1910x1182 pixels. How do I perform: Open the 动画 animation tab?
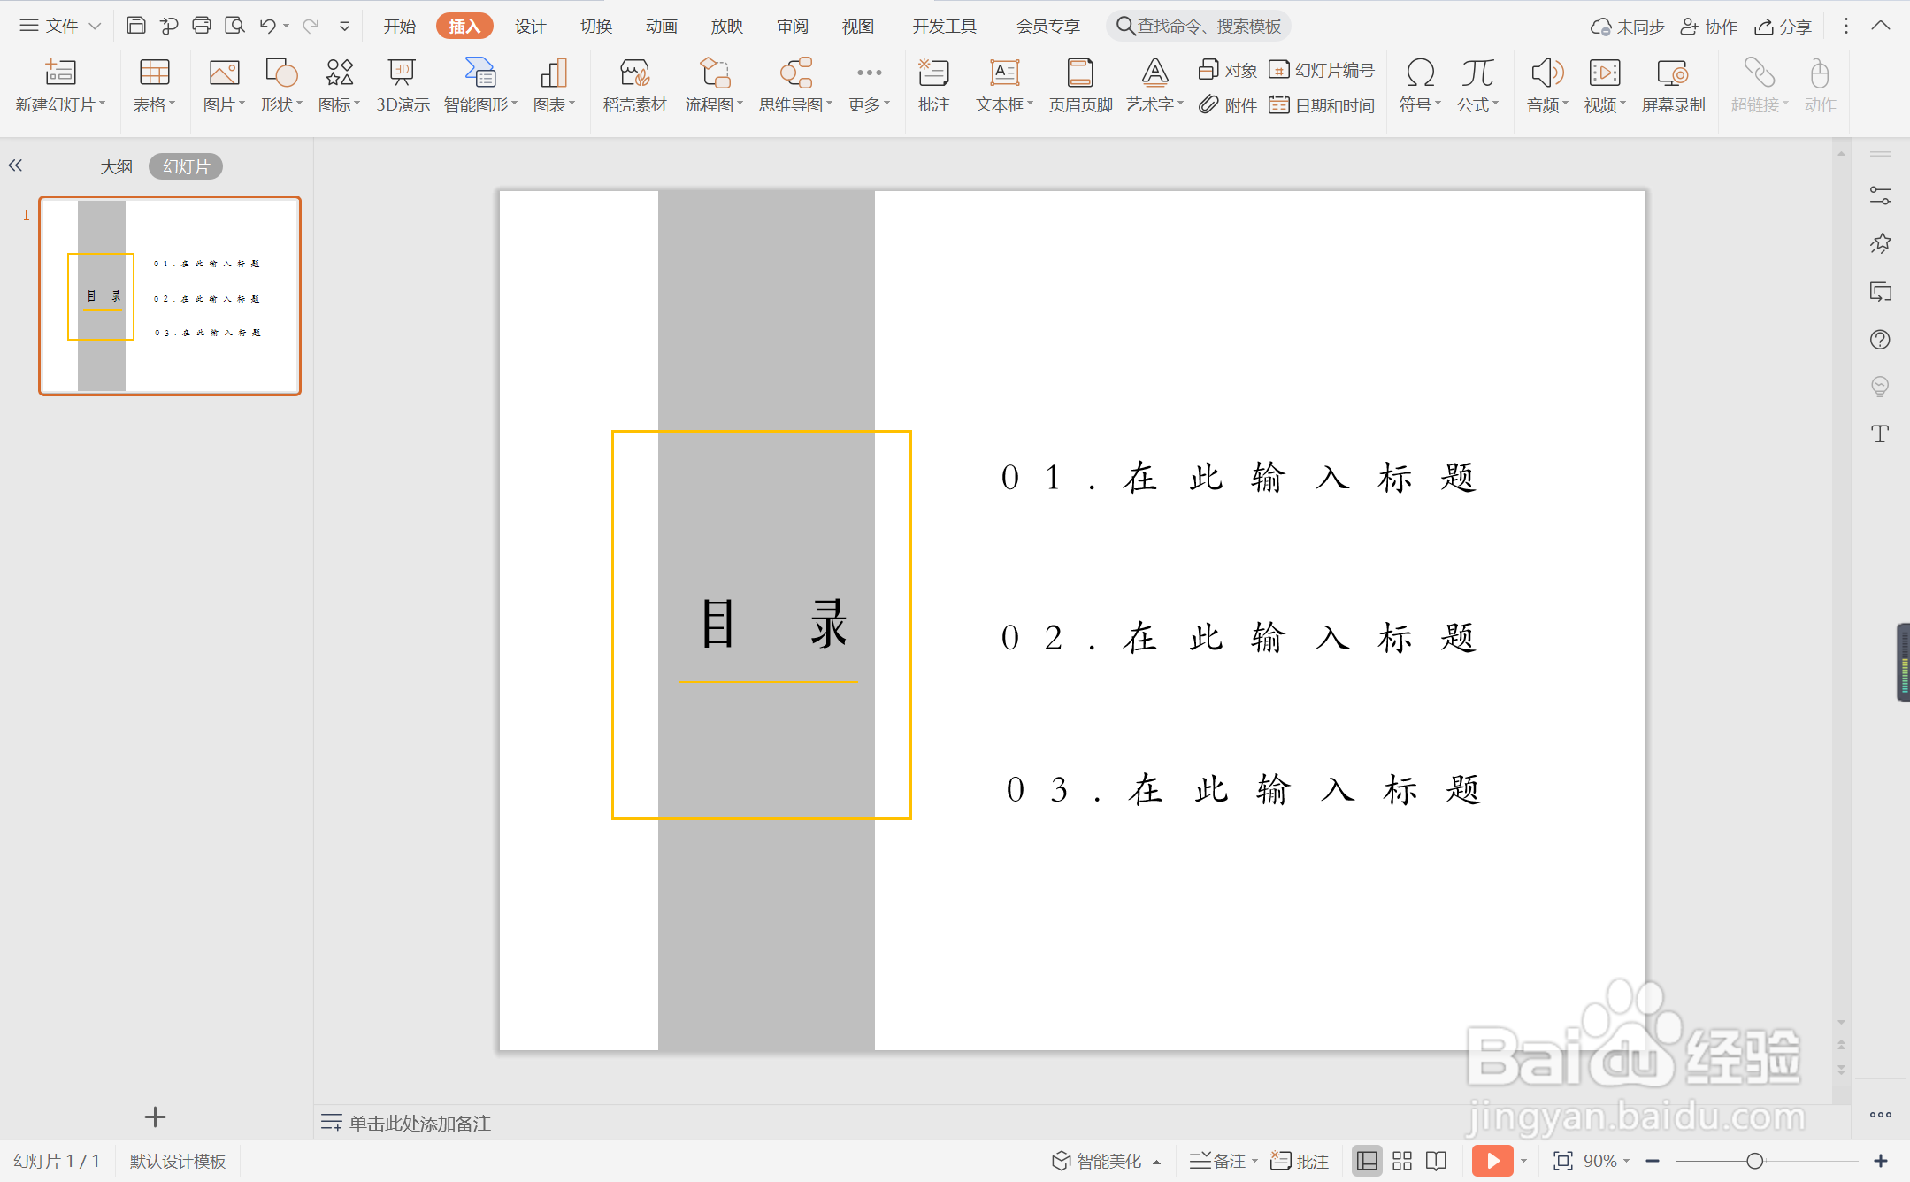point(661,27)
